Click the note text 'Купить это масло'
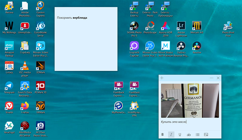The width and height of the screenshot is (242, 140). (x=173, y=122)
